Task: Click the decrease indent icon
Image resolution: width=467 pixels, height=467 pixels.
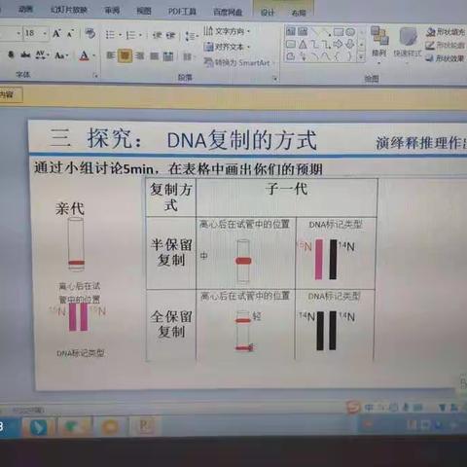Action: pos(157,35)
